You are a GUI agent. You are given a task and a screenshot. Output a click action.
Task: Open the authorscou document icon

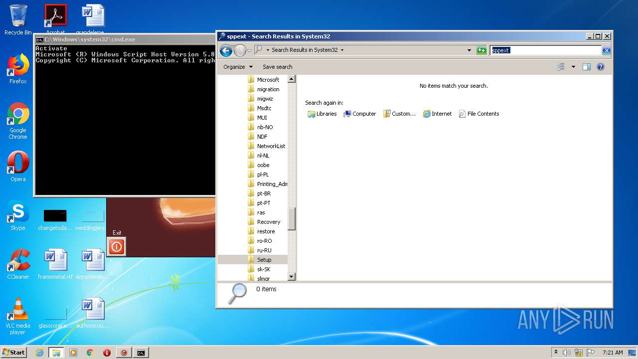click(93, 313)
